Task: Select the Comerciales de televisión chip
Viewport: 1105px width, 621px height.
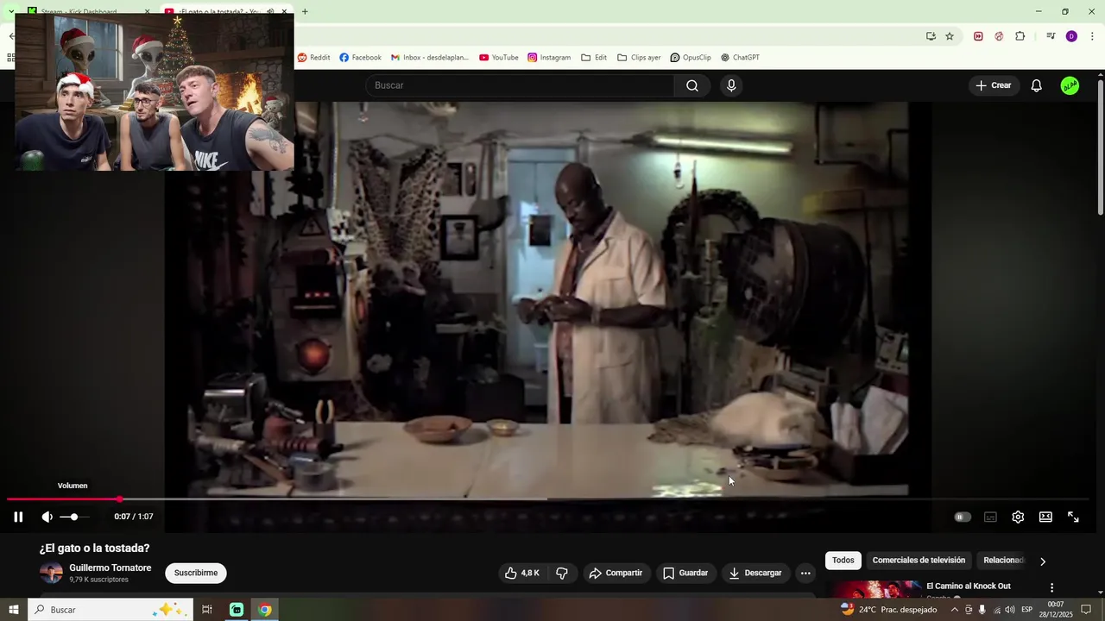Action: coord(919,561)
